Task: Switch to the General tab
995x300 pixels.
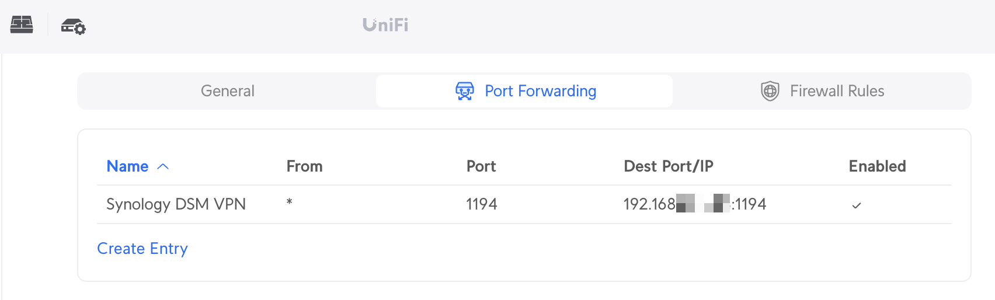Action: tap(227, 91)
